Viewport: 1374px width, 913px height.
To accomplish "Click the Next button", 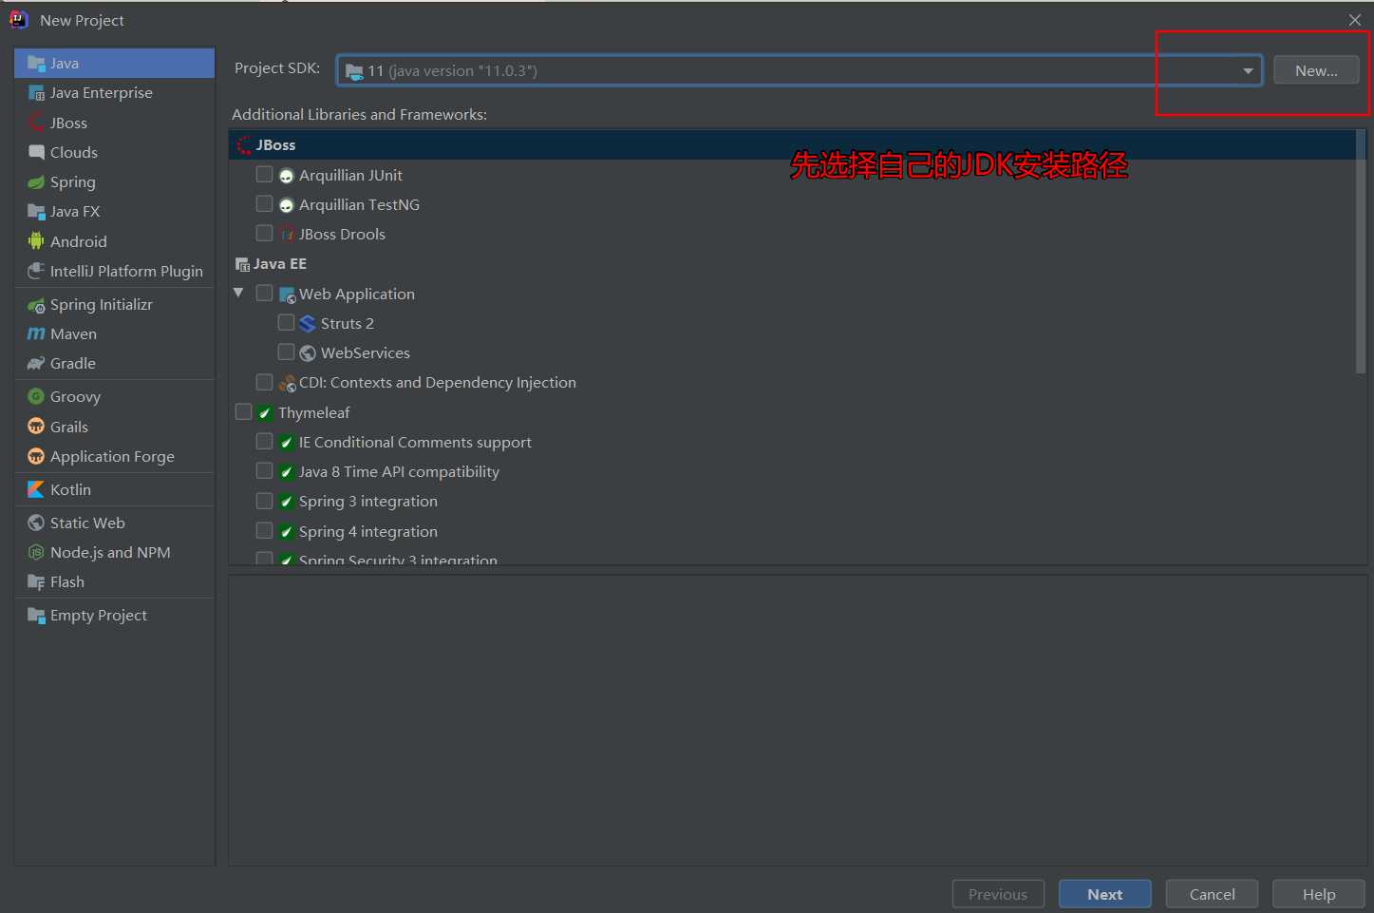I will coord(1105,894).
